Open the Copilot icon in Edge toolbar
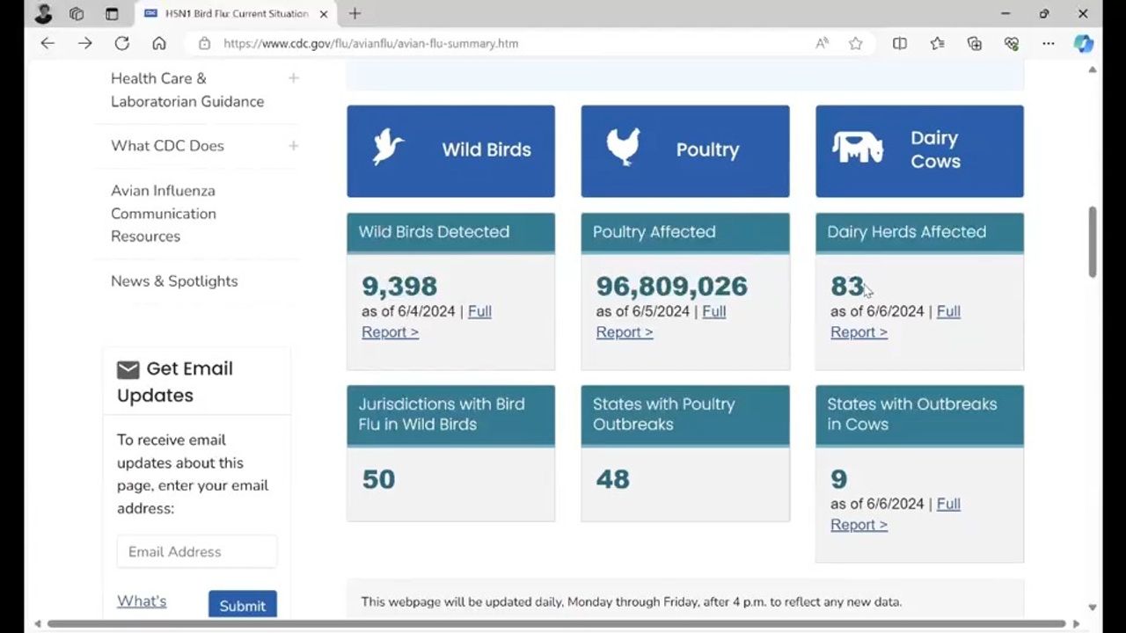 (1083, 43)
